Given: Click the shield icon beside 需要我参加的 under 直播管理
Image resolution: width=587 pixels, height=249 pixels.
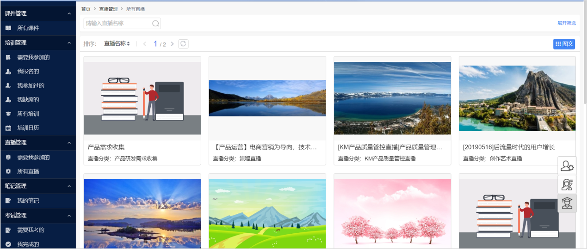Looking at the screenshot, I should point(8,158).
